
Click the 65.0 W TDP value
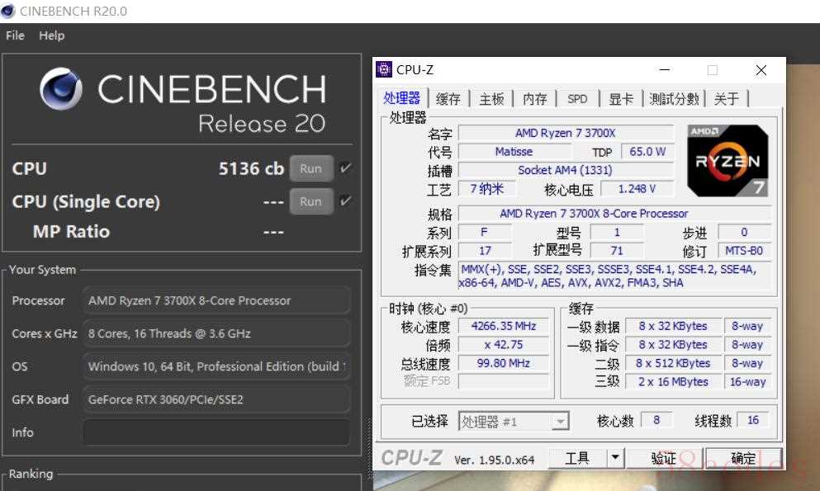tap(647, 152)
